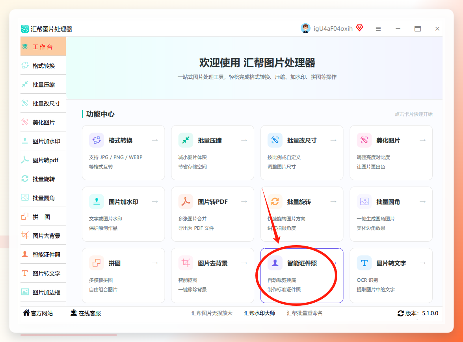The width and height of the screenshot is (463, 342).
Task: Click the 图片加水印 card icon
Action: pos(97,202)
